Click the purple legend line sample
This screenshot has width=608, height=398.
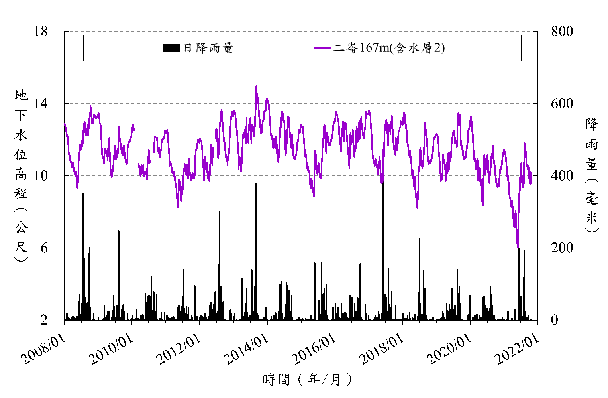pyautogui.click(x=322, y=48)
